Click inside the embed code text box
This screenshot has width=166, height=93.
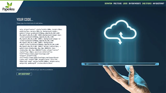click(x=41, y=46)
